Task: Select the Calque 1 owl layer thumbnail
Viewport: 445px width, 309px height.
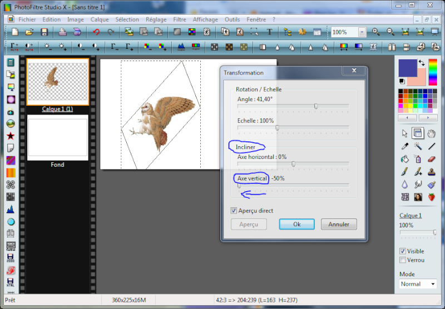Action: [x=58, y=82]
